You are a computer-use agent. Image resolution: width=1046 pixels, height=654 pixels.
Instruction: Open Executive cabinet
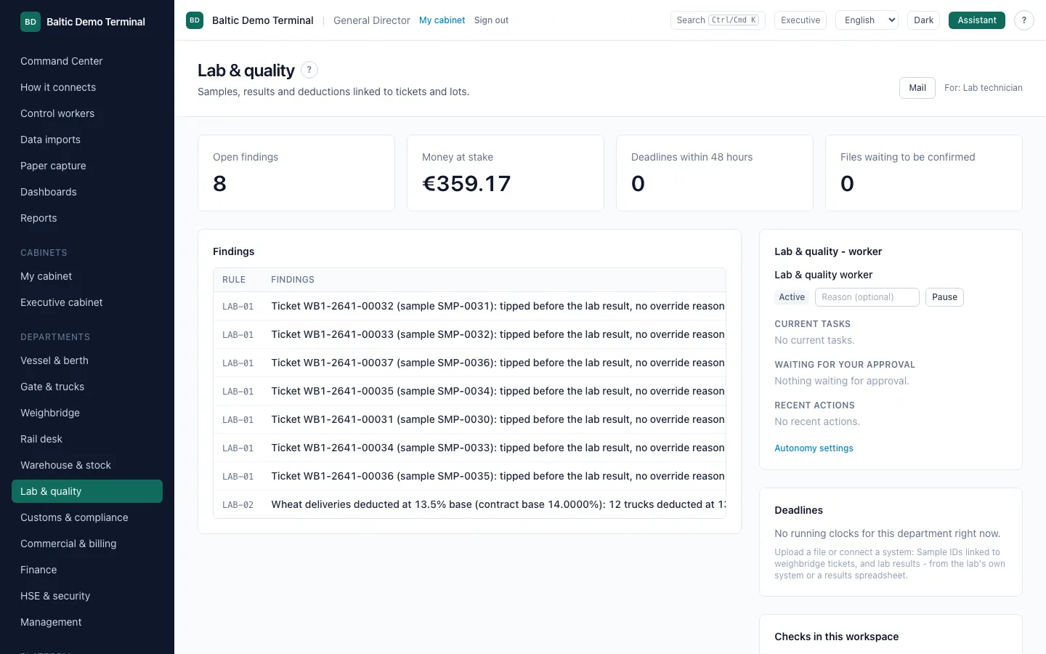tap(87, 302)
